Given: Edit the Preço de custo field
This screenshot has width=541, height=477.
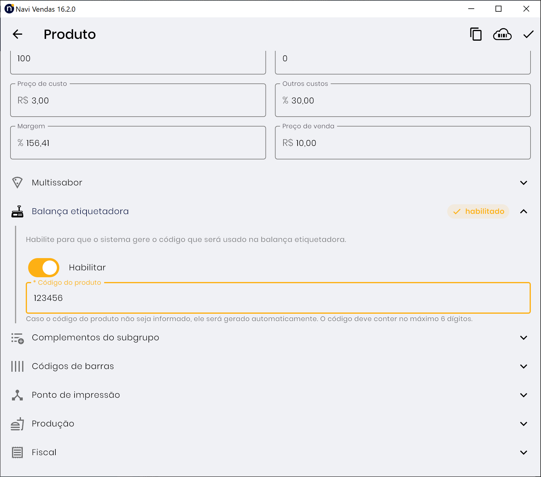Looking at the screenshot, I should [x=138, y=101].
